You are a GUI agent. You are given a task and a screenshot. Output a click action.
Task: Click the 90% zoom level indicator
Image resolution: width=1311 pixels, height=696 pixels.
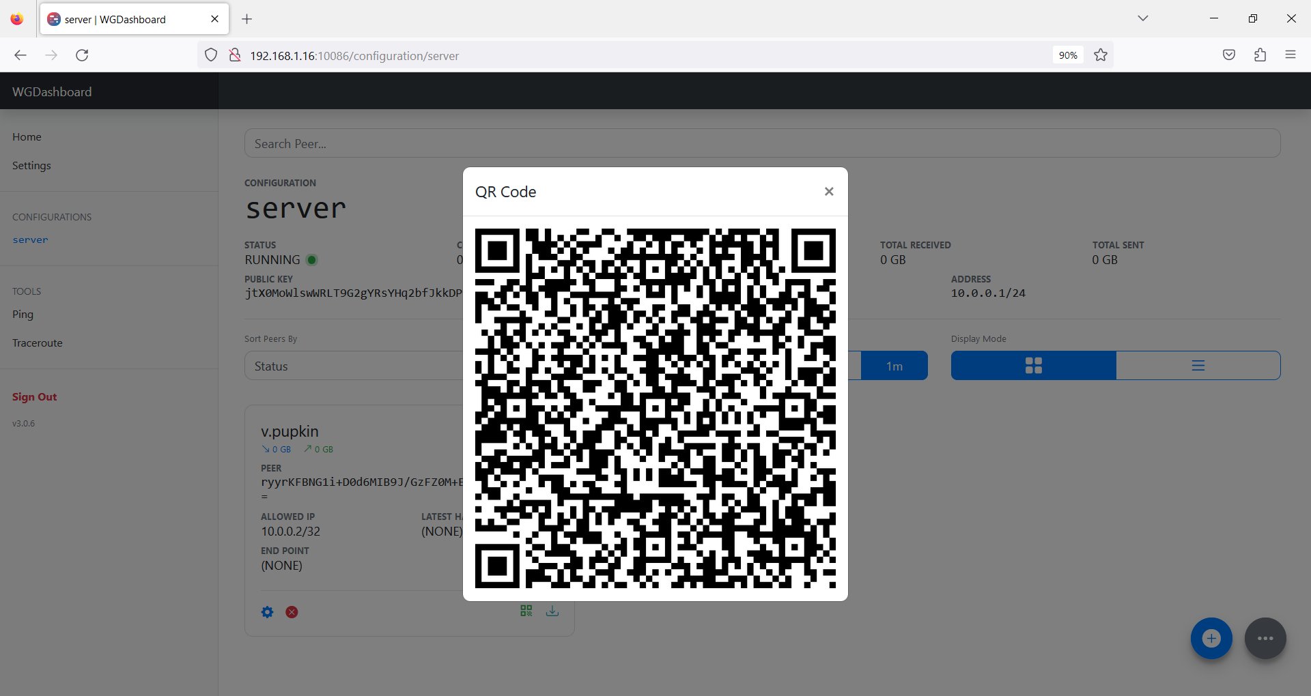[1068, 55]
